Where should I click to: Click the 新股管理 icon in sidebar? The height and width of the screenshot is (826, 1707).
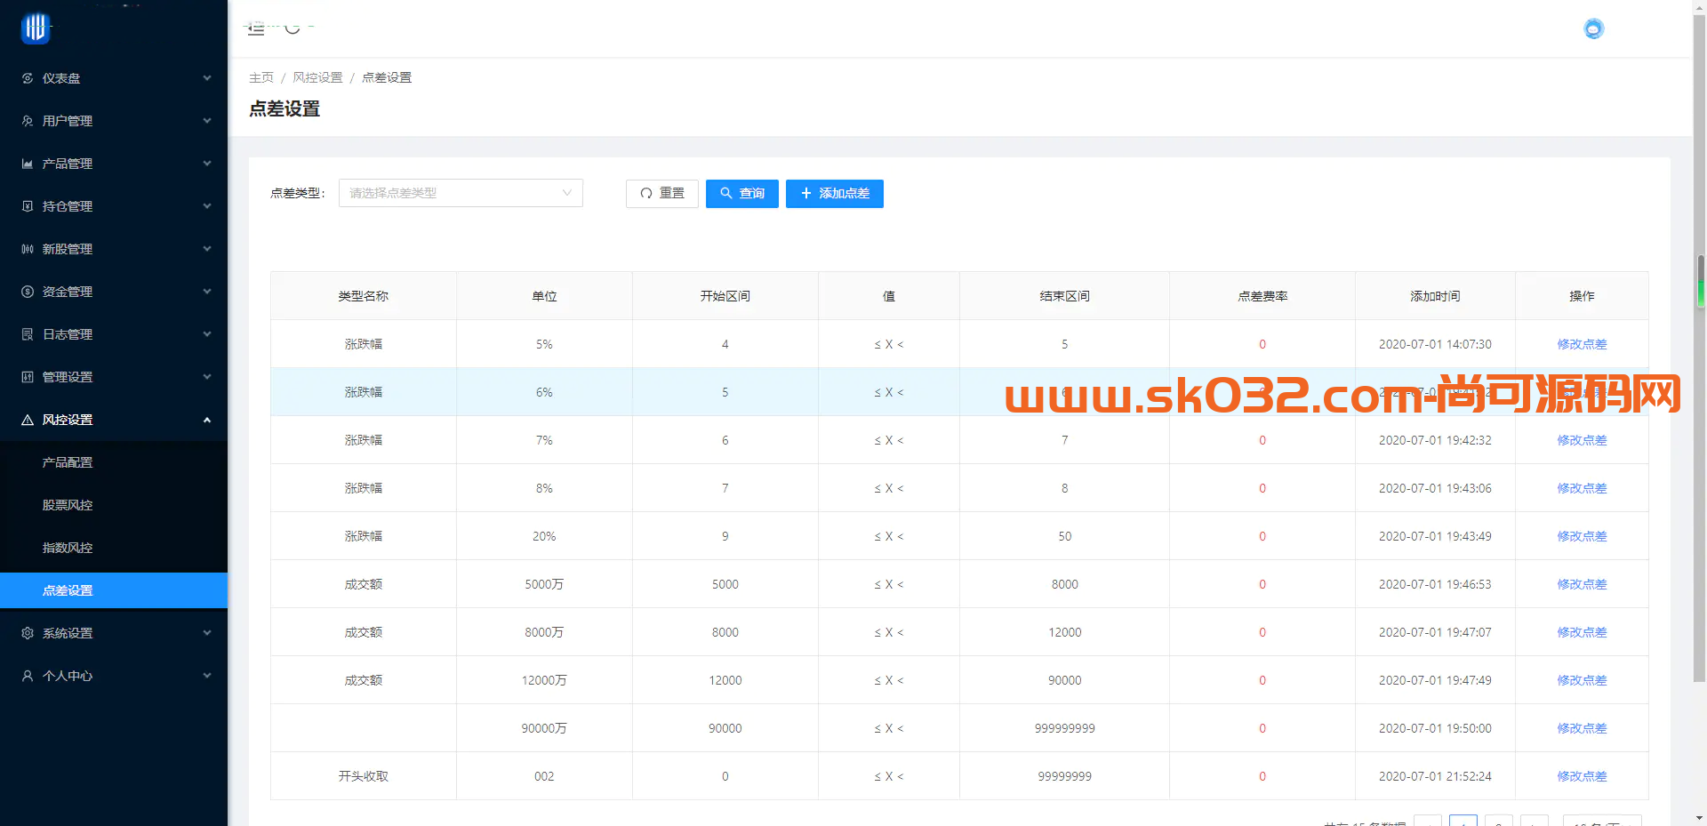click(28, 249)
